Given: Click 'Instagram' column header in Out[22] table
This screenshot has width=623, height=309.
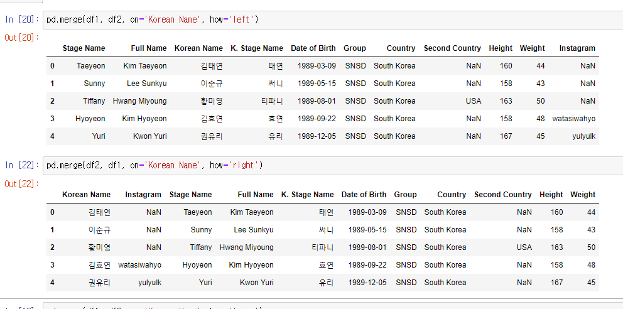Looking at the screenshot, I should coord(143,195).
